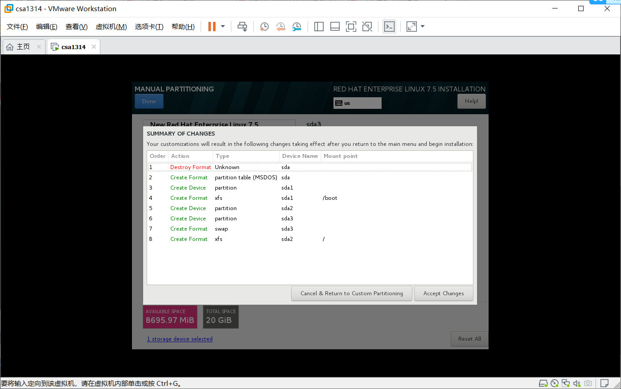Open the 查看(V) menu

(76, 27)
